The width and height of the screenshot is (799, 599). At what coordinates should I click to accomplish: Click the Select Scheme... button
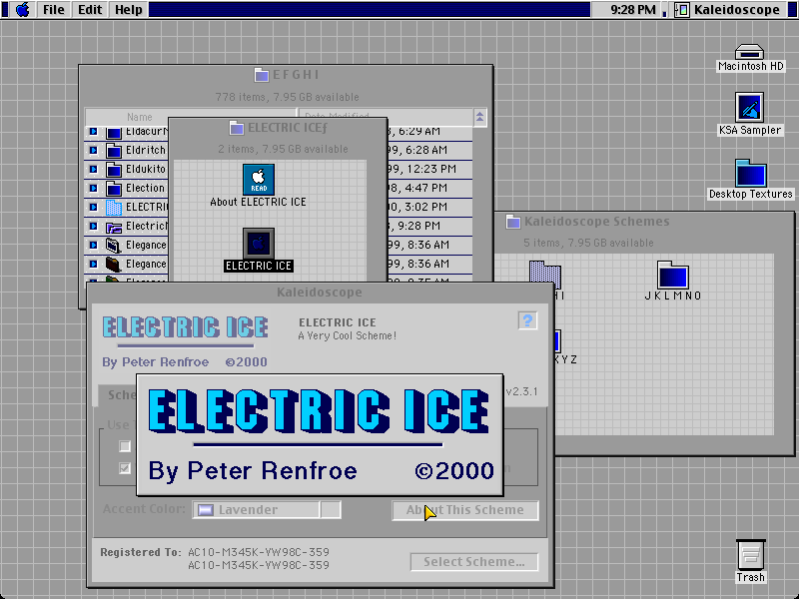(x=473, y=562)
